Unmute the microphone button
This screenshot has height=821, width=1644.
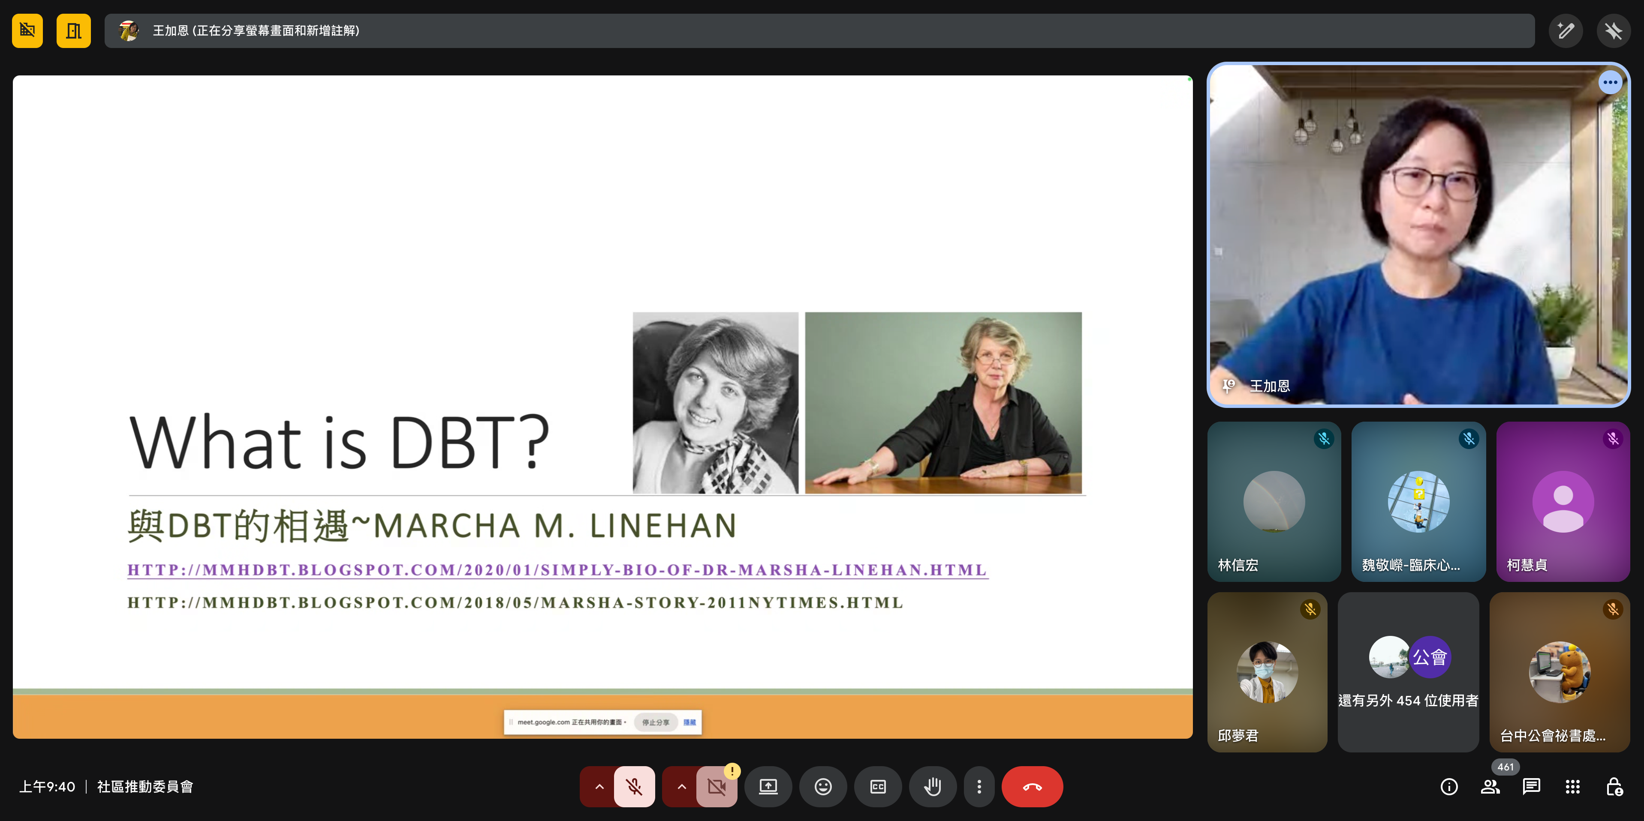634,787
